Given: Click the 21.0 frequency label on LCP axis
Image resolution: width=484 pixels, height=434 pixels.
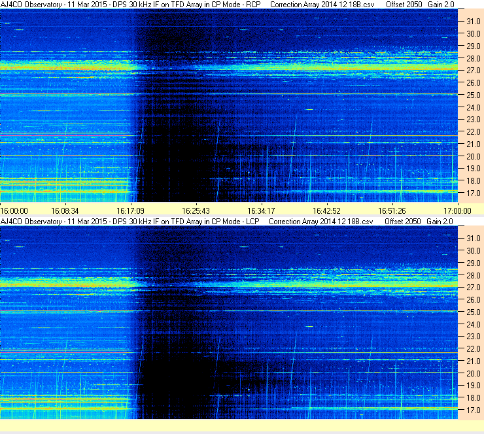Looking at the screenshot, I should 474,361.
